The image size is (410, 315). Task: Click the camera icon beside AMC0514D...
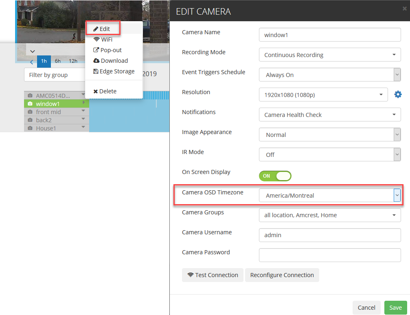(30, 95)
